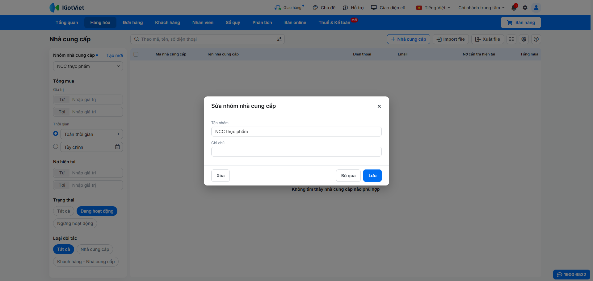Open the Tùy chỉnh calendar icon
The height and width of the screenshot is (281, 593).
(117, 147)
